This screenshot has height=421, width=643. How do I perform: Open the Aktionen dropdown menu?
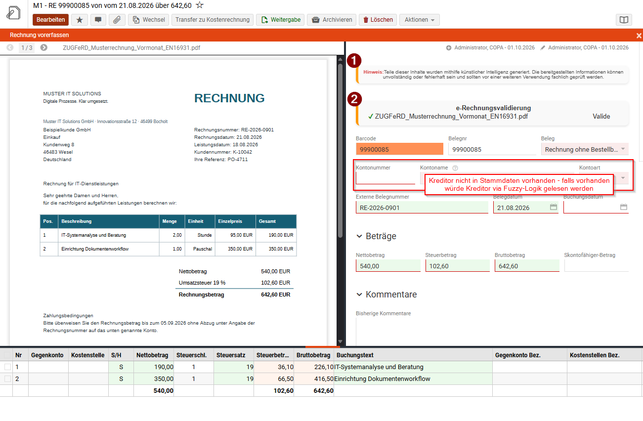(x=420, y=20)
